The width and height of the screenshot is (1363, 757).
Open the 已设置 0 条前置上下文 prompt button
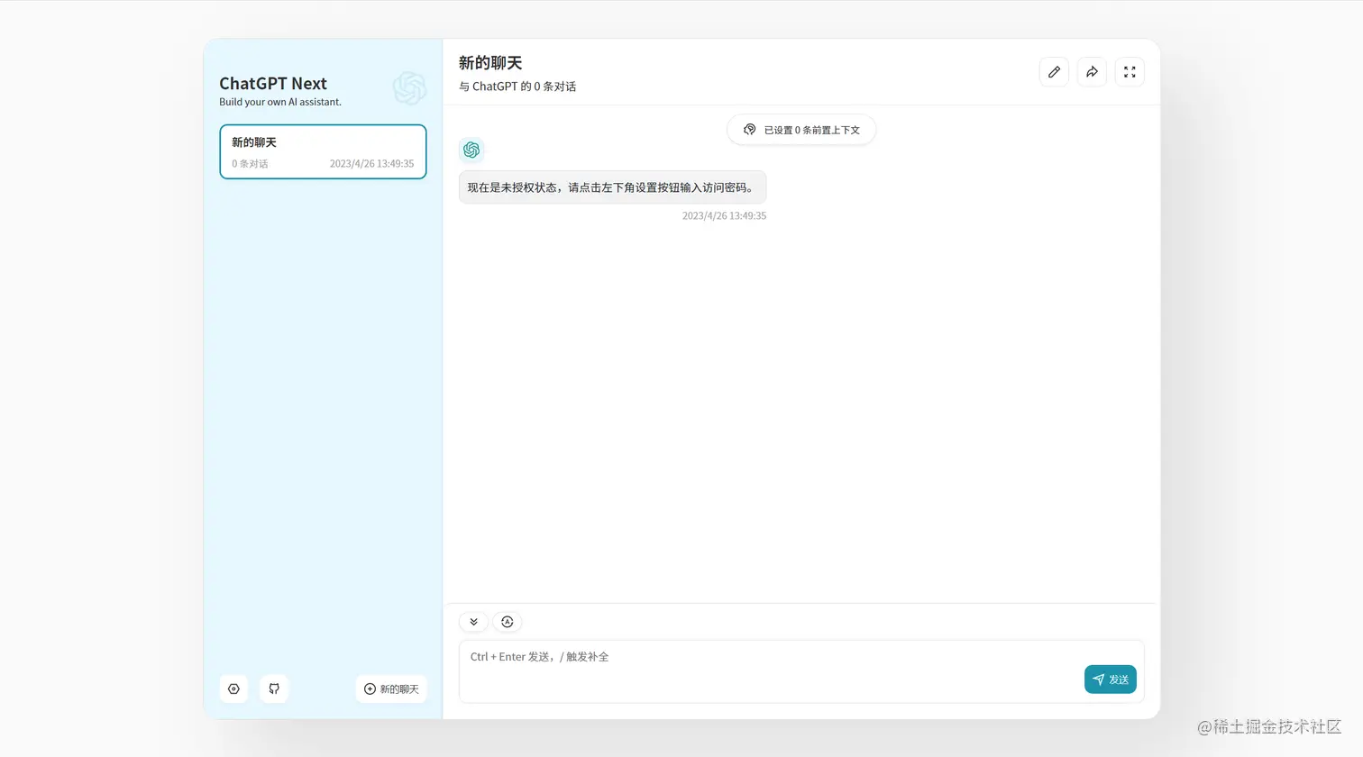801,130
